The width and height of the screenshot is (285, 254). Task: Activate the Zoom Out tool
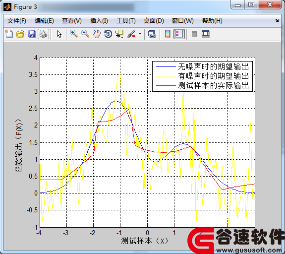tap(85, 34)
